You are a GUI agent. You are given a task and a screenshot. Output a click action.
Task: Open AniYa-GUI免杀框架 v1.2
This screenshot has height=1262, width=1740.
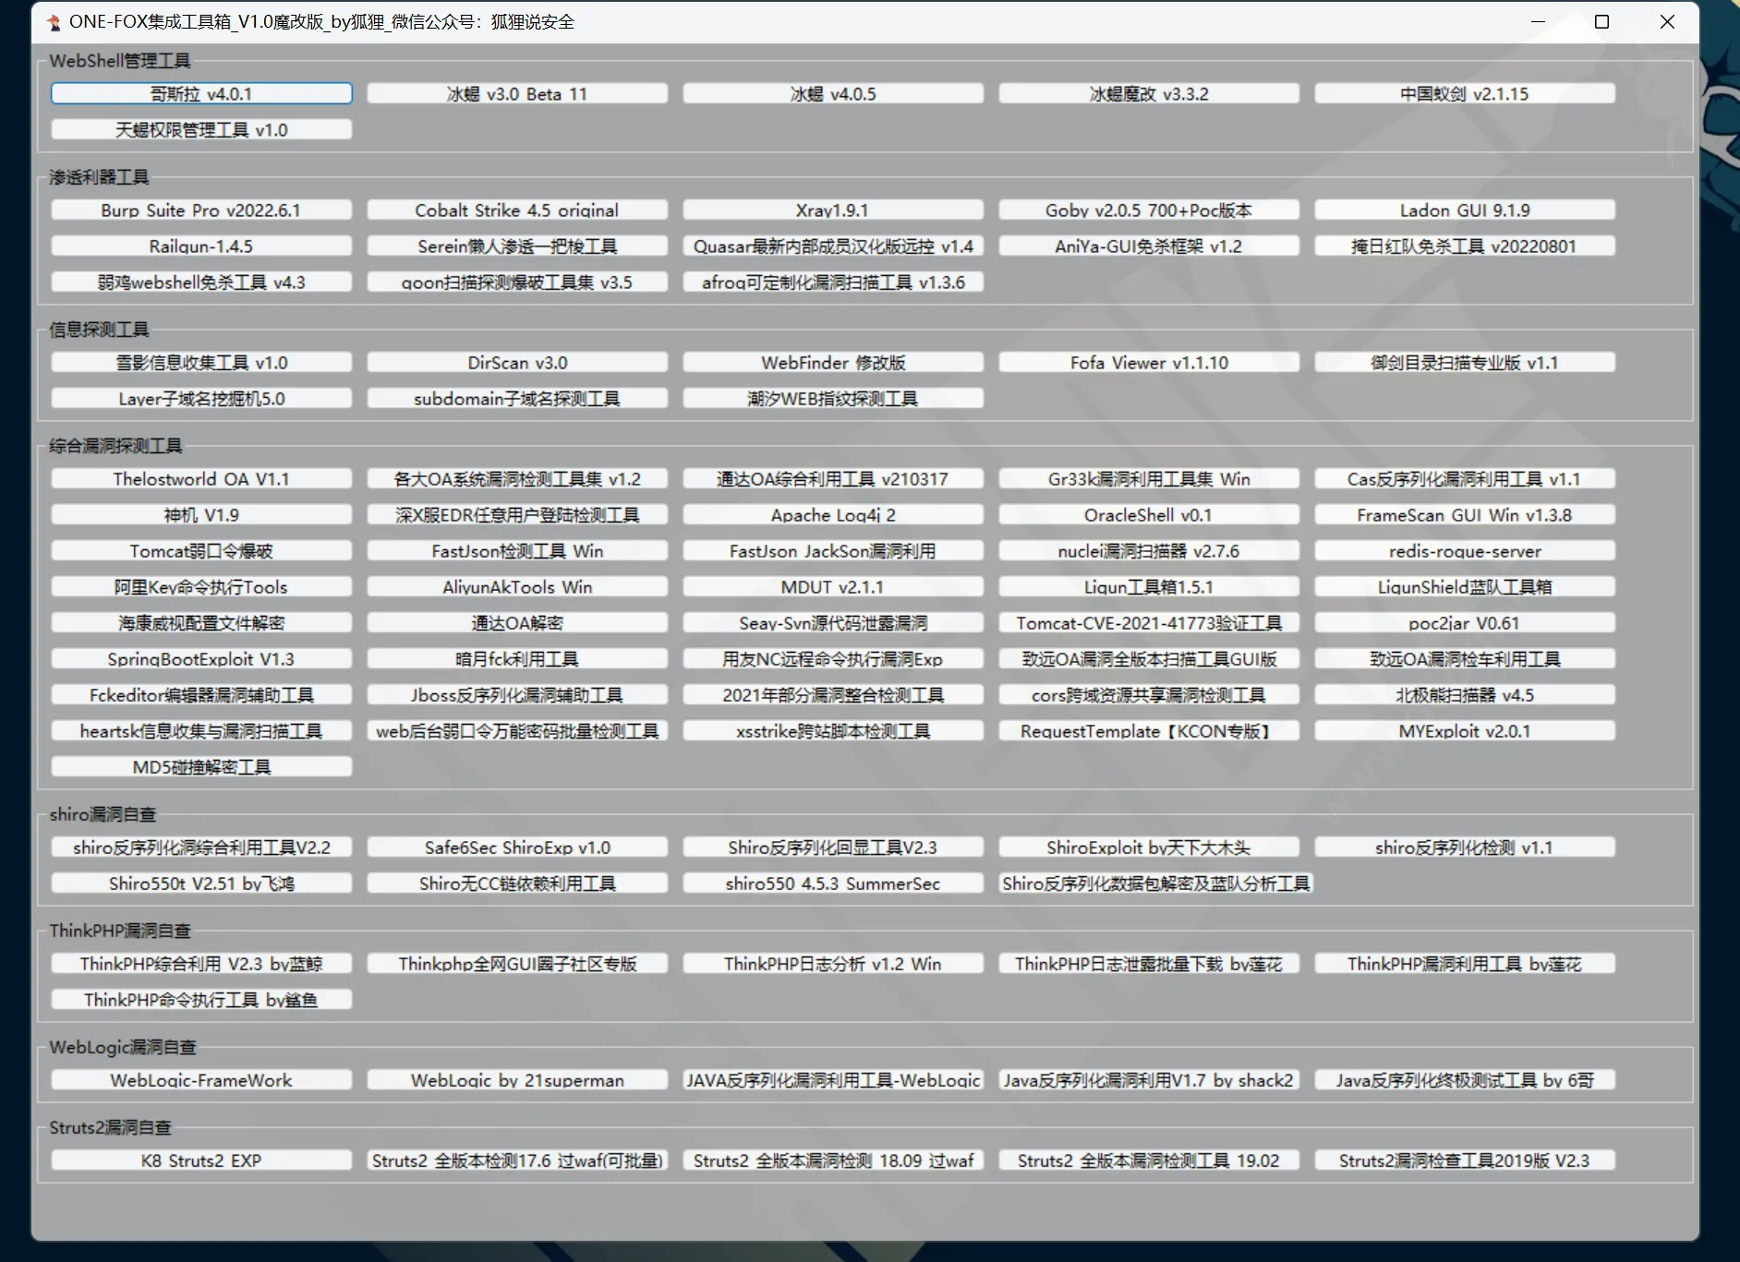click(x=1149, y=246)
